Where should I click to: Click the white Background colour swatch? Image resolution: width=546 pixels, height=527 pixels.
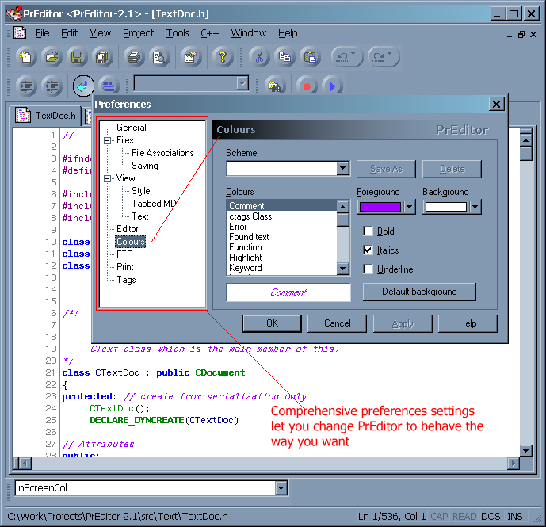point(445,207)
